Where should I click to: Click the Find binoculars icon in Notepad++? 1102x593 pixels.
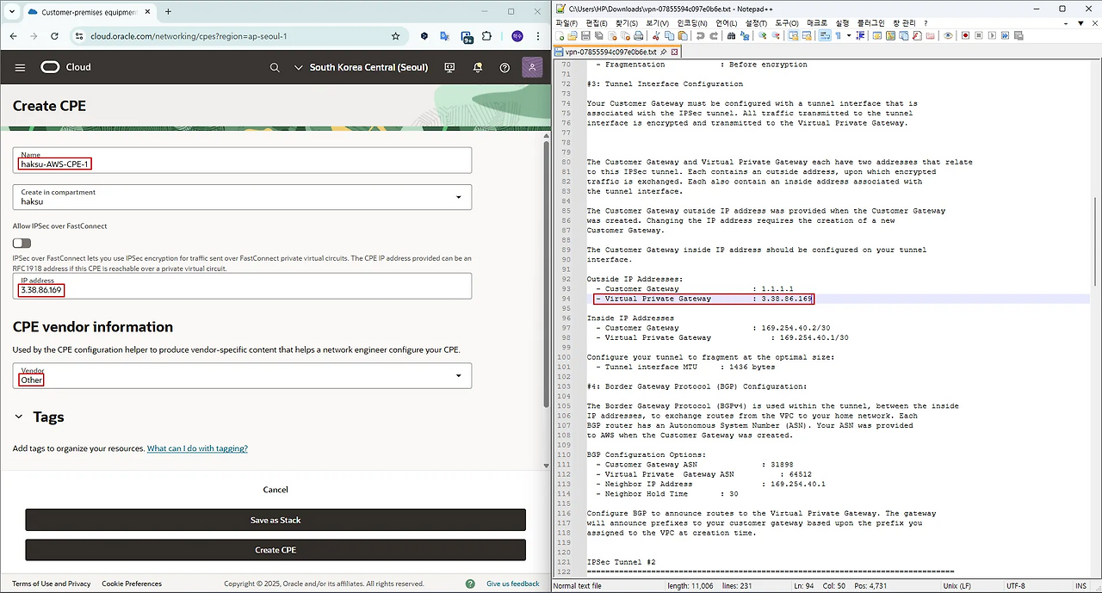click(x=731, y=36)
